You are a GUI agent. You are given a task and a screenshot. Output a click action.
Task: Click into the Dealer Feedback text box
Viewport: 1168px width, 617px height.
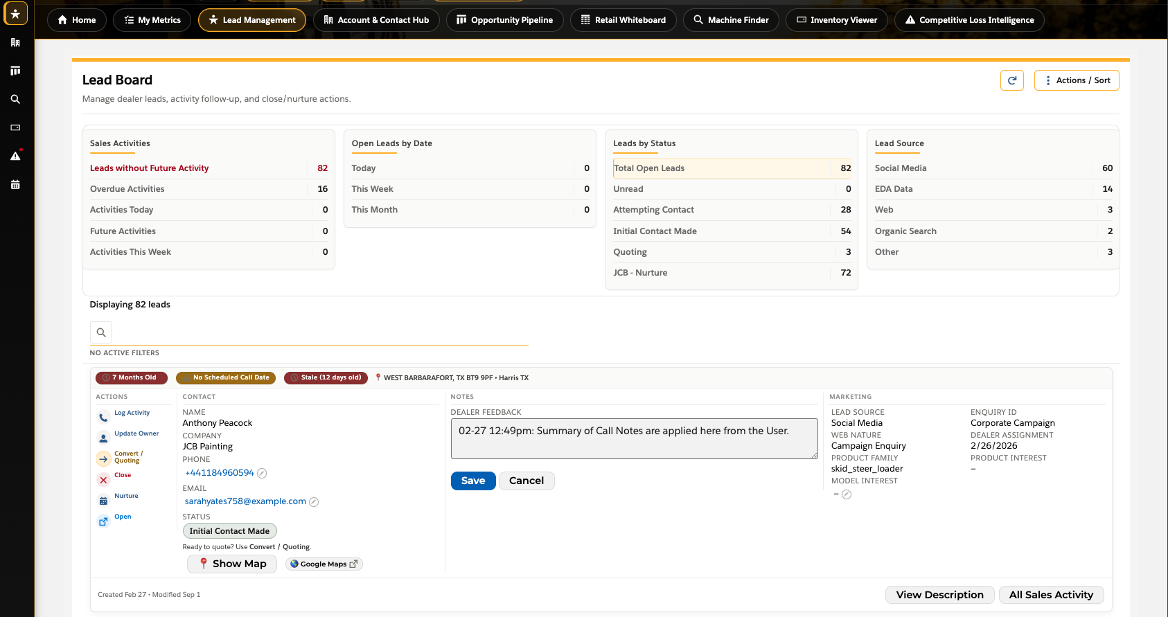pyautogui.click(x=634, y=438)
